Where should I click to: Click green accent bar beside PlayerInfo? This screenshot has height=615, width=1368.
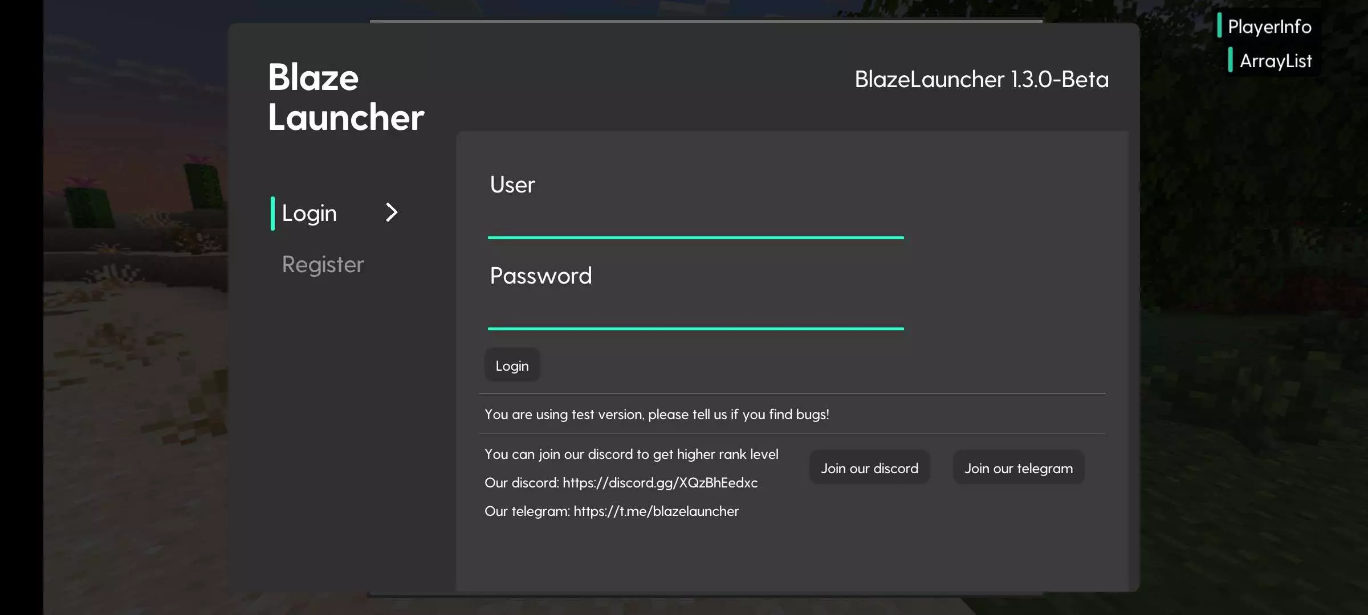click(1219, 26)
